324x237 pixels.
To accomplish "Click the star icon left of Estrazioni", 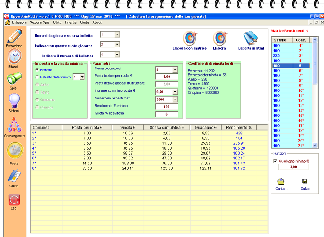I will tap(8, 22).
